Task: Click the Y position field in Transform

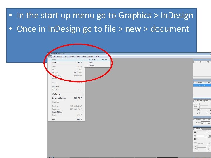Action: click(204, 107)
